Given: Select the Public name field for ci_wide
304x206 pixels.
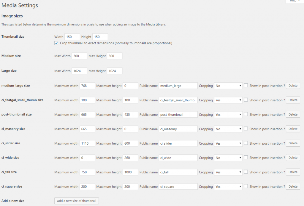Looking at the screenshot, I should [178, 157].
